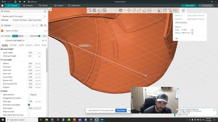Open printer settings gear icon
The height and width of the screenshot is (122, 218).
click(x=45, y=11)
